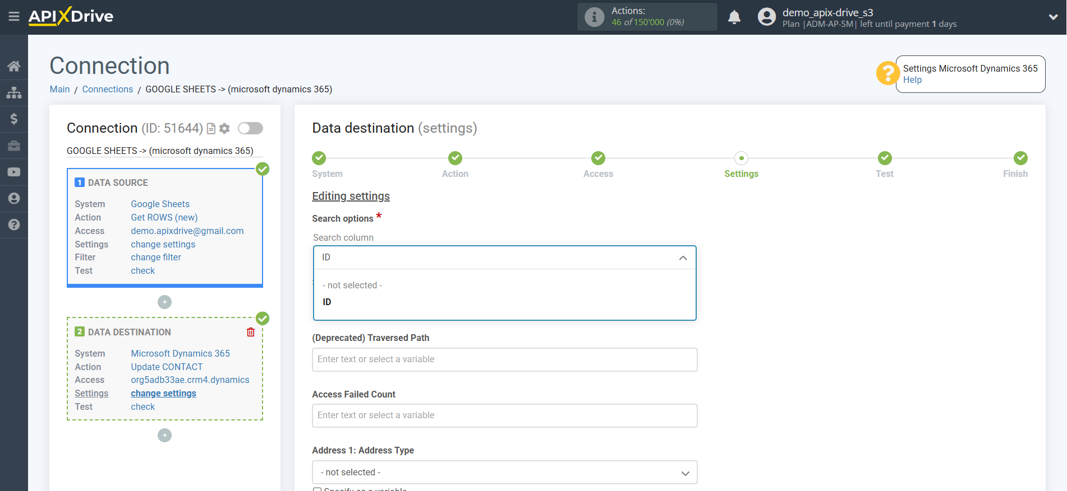Screen dimensions: 1067x491
Task: Open the connection settings gear icon
Action: pos(224,129)
